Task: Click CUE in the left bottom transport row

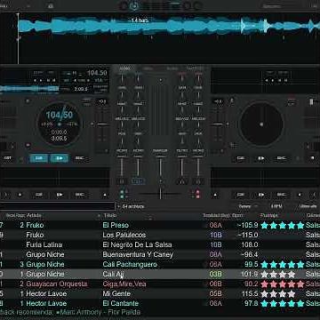Action: click(x=39, y=195)
